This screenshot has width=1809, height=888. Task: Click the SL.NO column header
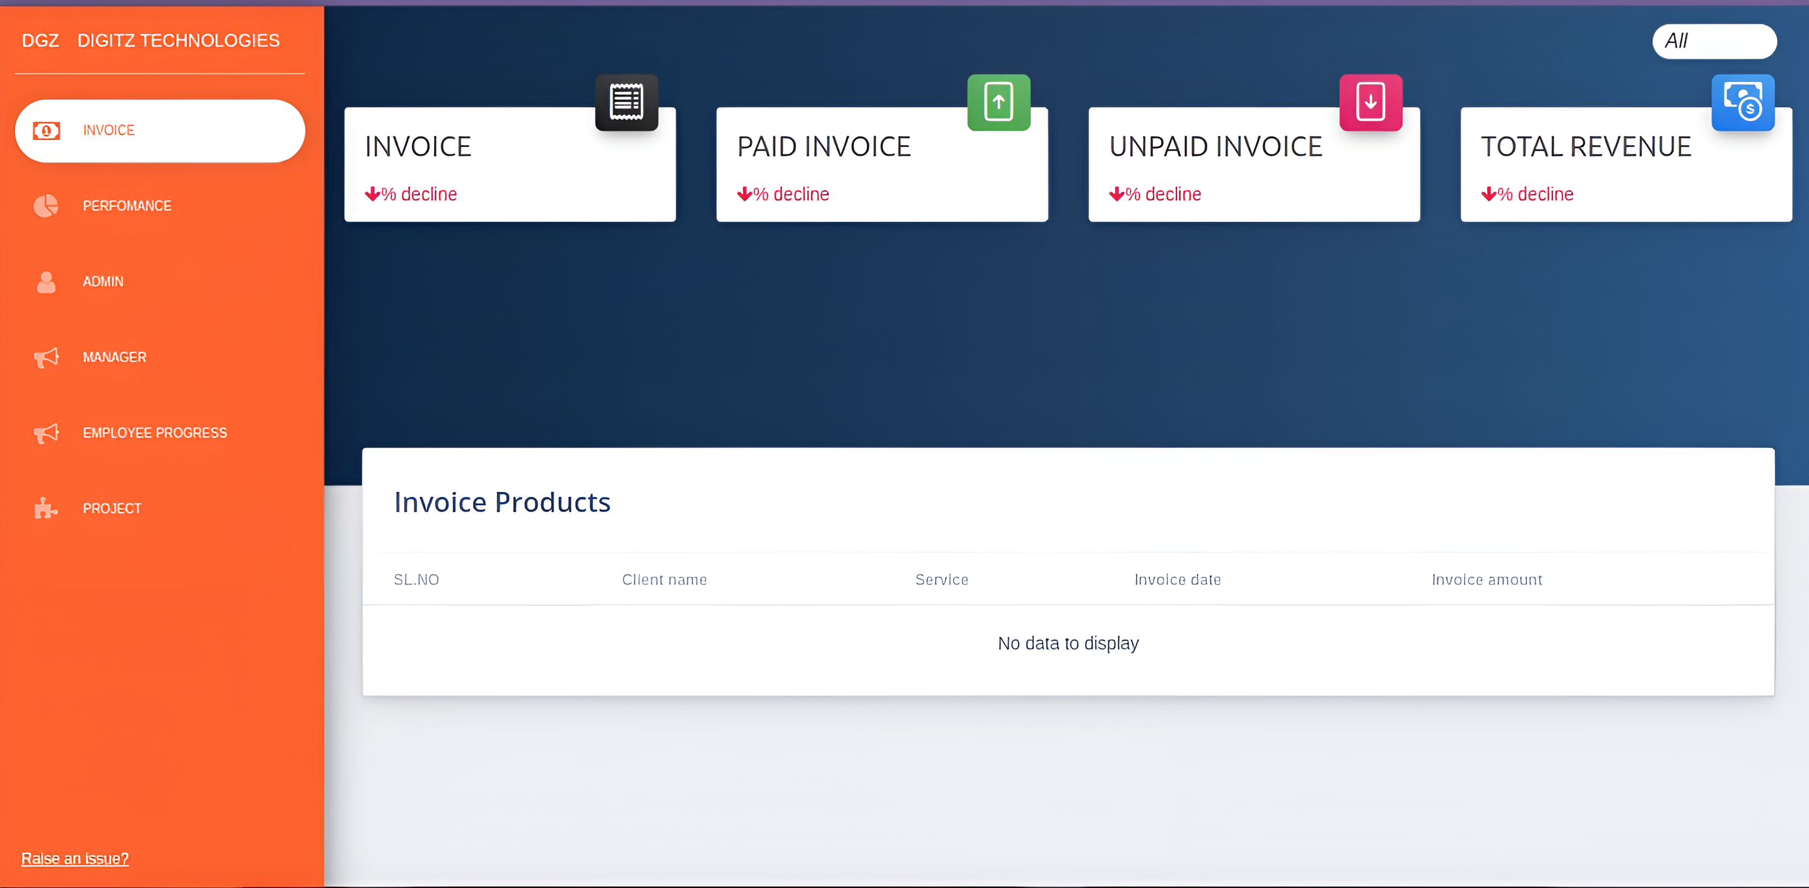(x=416, y=580)
